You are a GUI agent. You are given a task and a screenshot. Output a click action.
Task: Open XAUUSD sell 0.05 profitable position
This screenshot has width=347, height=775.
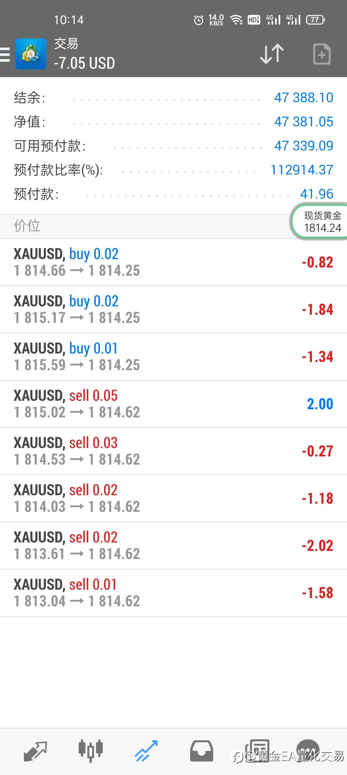tap(173, 404)
